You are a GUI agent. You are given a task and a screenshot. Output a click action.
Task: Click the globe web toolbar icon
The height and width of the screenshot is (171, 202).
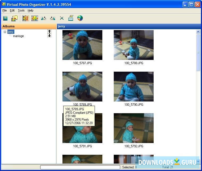coord(80,18)
